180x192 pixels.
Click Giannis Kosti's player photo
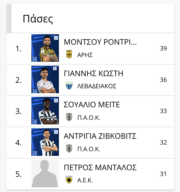(x=45, y=80)
